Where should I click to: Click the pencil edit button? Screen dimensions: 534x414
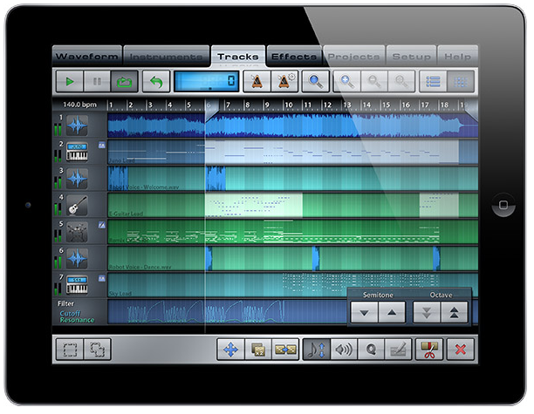398,350
